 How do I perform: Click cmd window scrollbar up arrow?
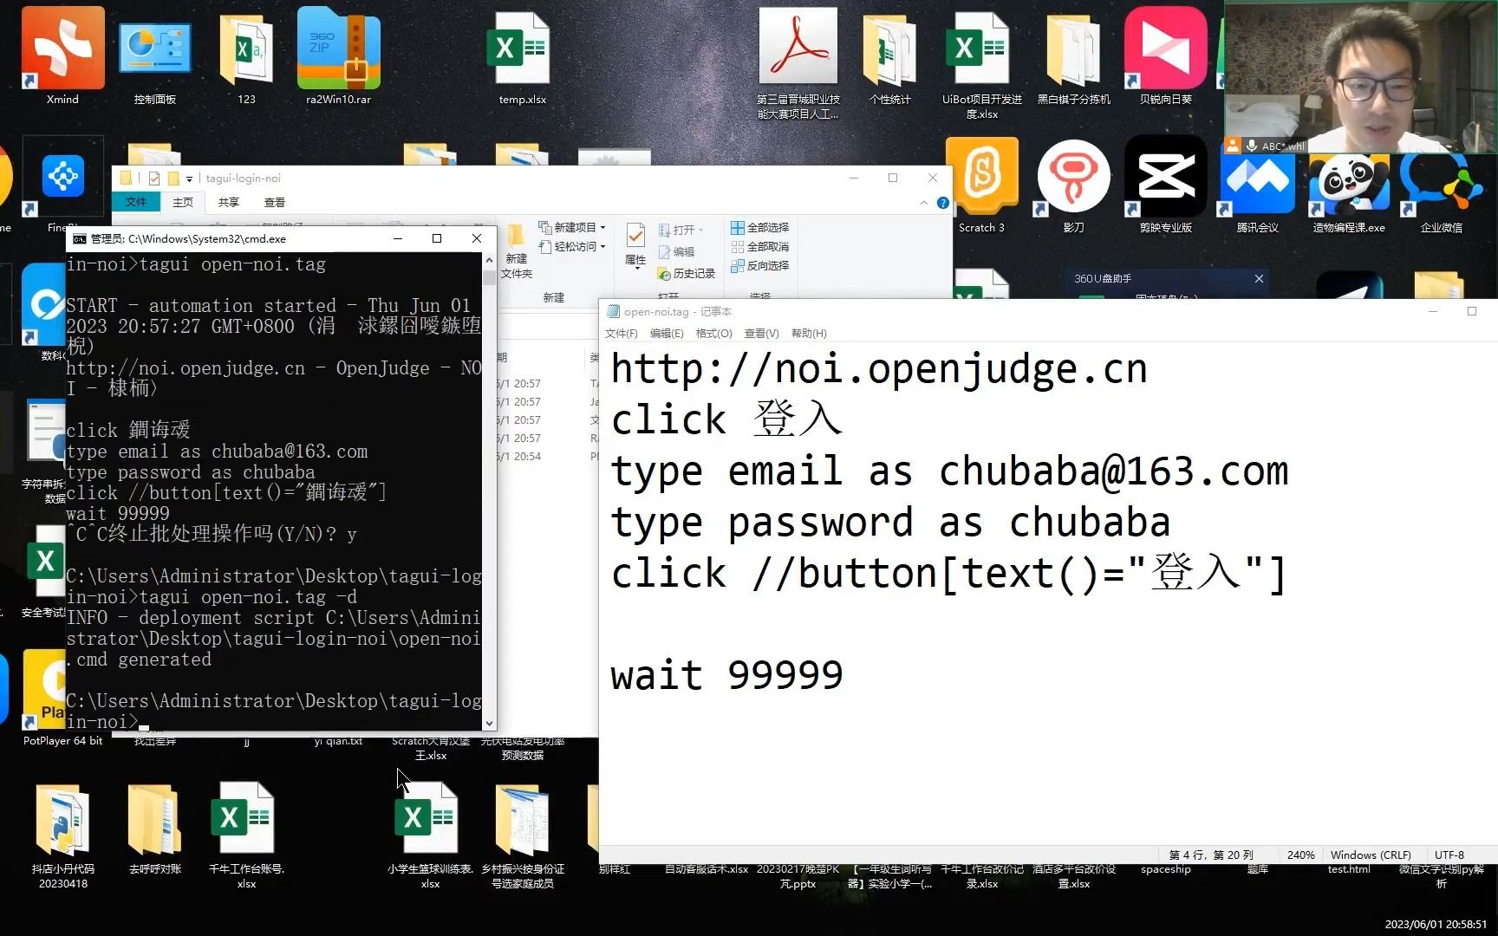(489, 259)
